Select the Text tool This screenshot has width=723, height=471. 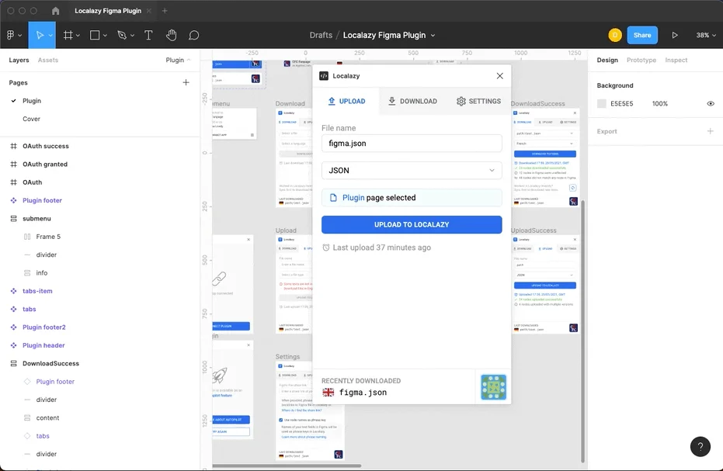point(148,35)
